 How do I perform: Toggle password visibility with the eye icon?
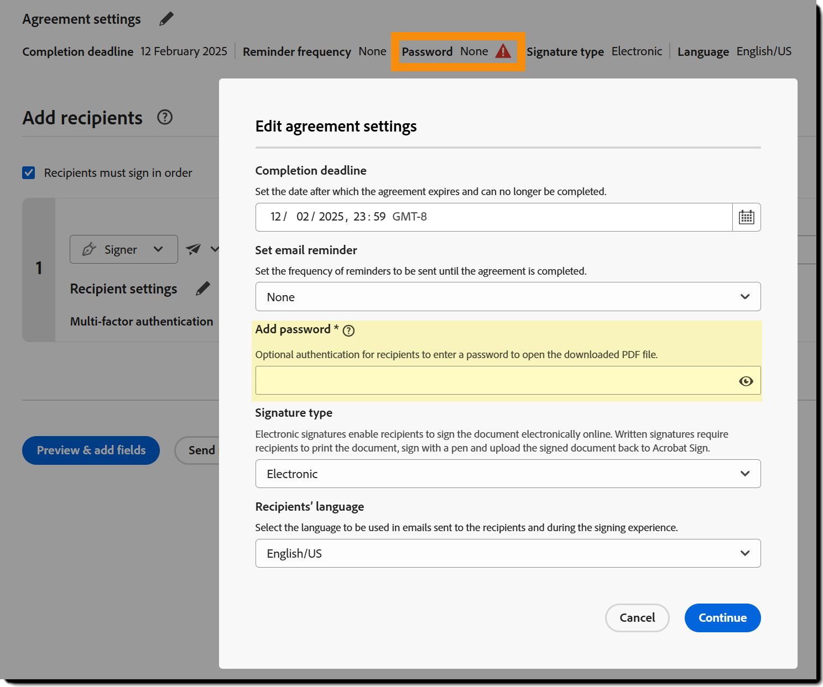[x=746, y=381]
